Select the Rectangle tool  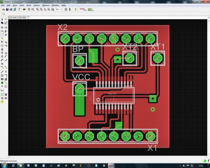[x=2, y=79]
